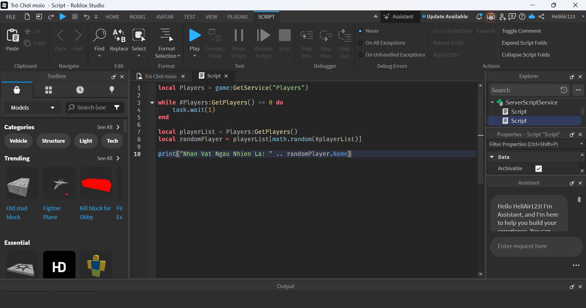This screenshot has width=586, height=308.
Task: Open the Toolbox Recent clock tab icon
Action: tap(80, 90)
